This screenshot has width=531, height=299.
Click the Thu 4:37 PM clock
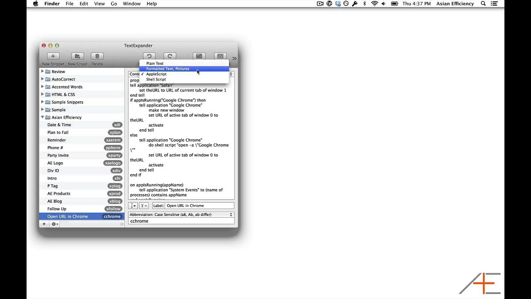pos(417,4)
